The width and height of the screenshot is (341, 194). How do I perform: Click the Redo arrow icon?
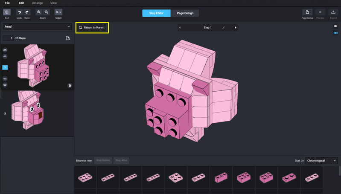[x=27, y=13]
